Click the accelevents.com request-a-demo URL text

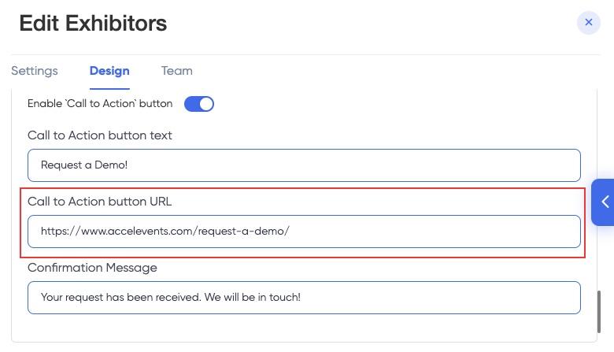tap(165, 231)
